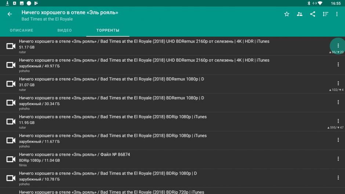345x194 pixels.
Task: Open the sort torrents icon
Action: [x=326, y=14]
